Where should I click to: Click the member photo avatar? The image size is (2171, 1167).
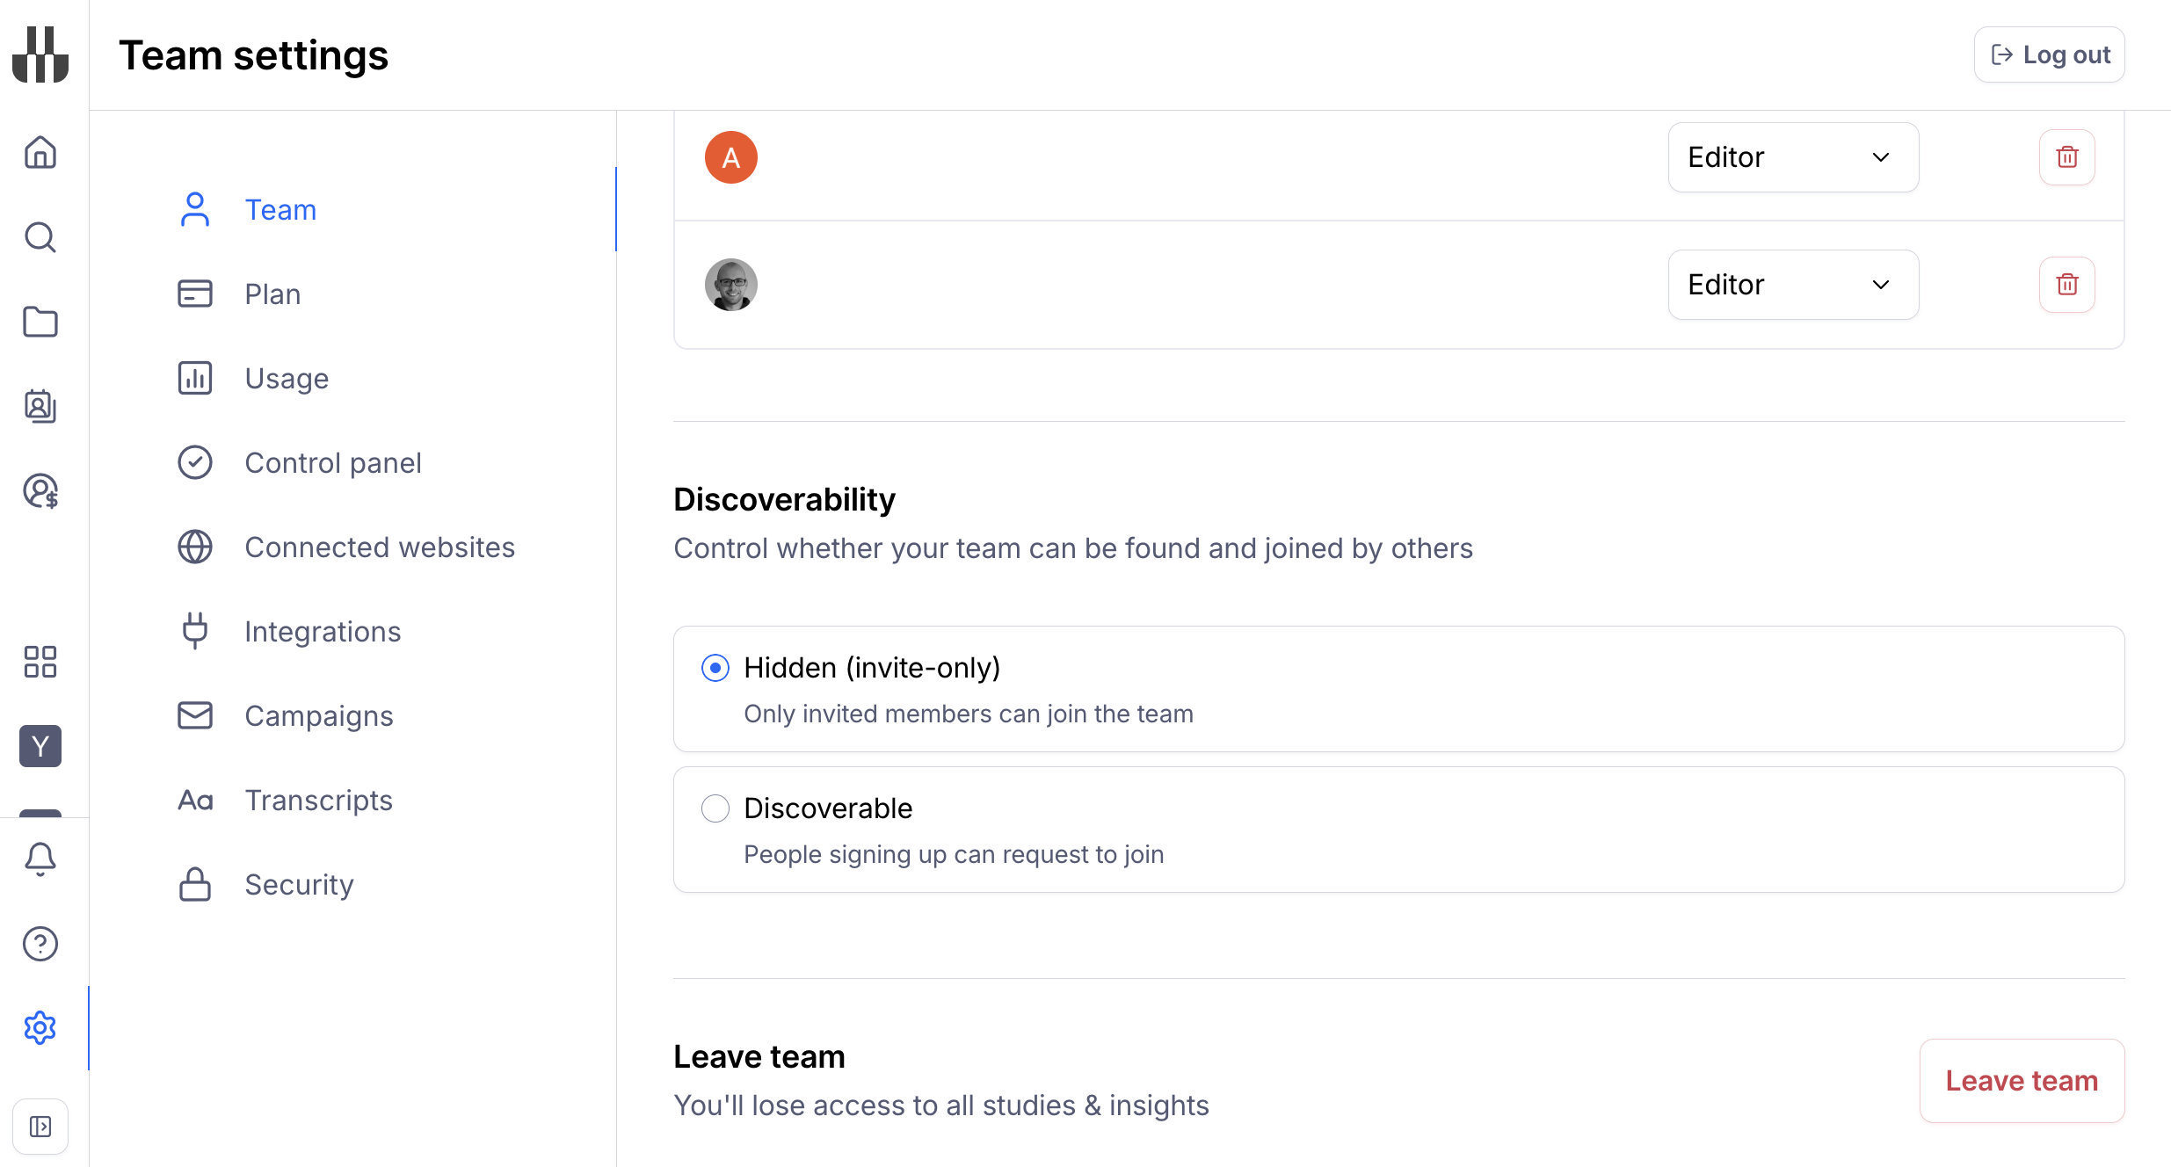[731, 285]
